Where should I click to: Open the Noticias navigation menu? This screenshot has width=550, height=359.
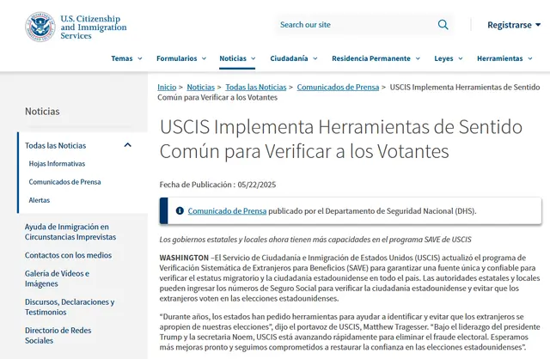point(233,58)
